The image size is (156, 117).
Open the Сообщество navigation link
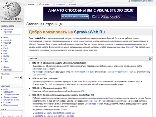tap(9, 92)
